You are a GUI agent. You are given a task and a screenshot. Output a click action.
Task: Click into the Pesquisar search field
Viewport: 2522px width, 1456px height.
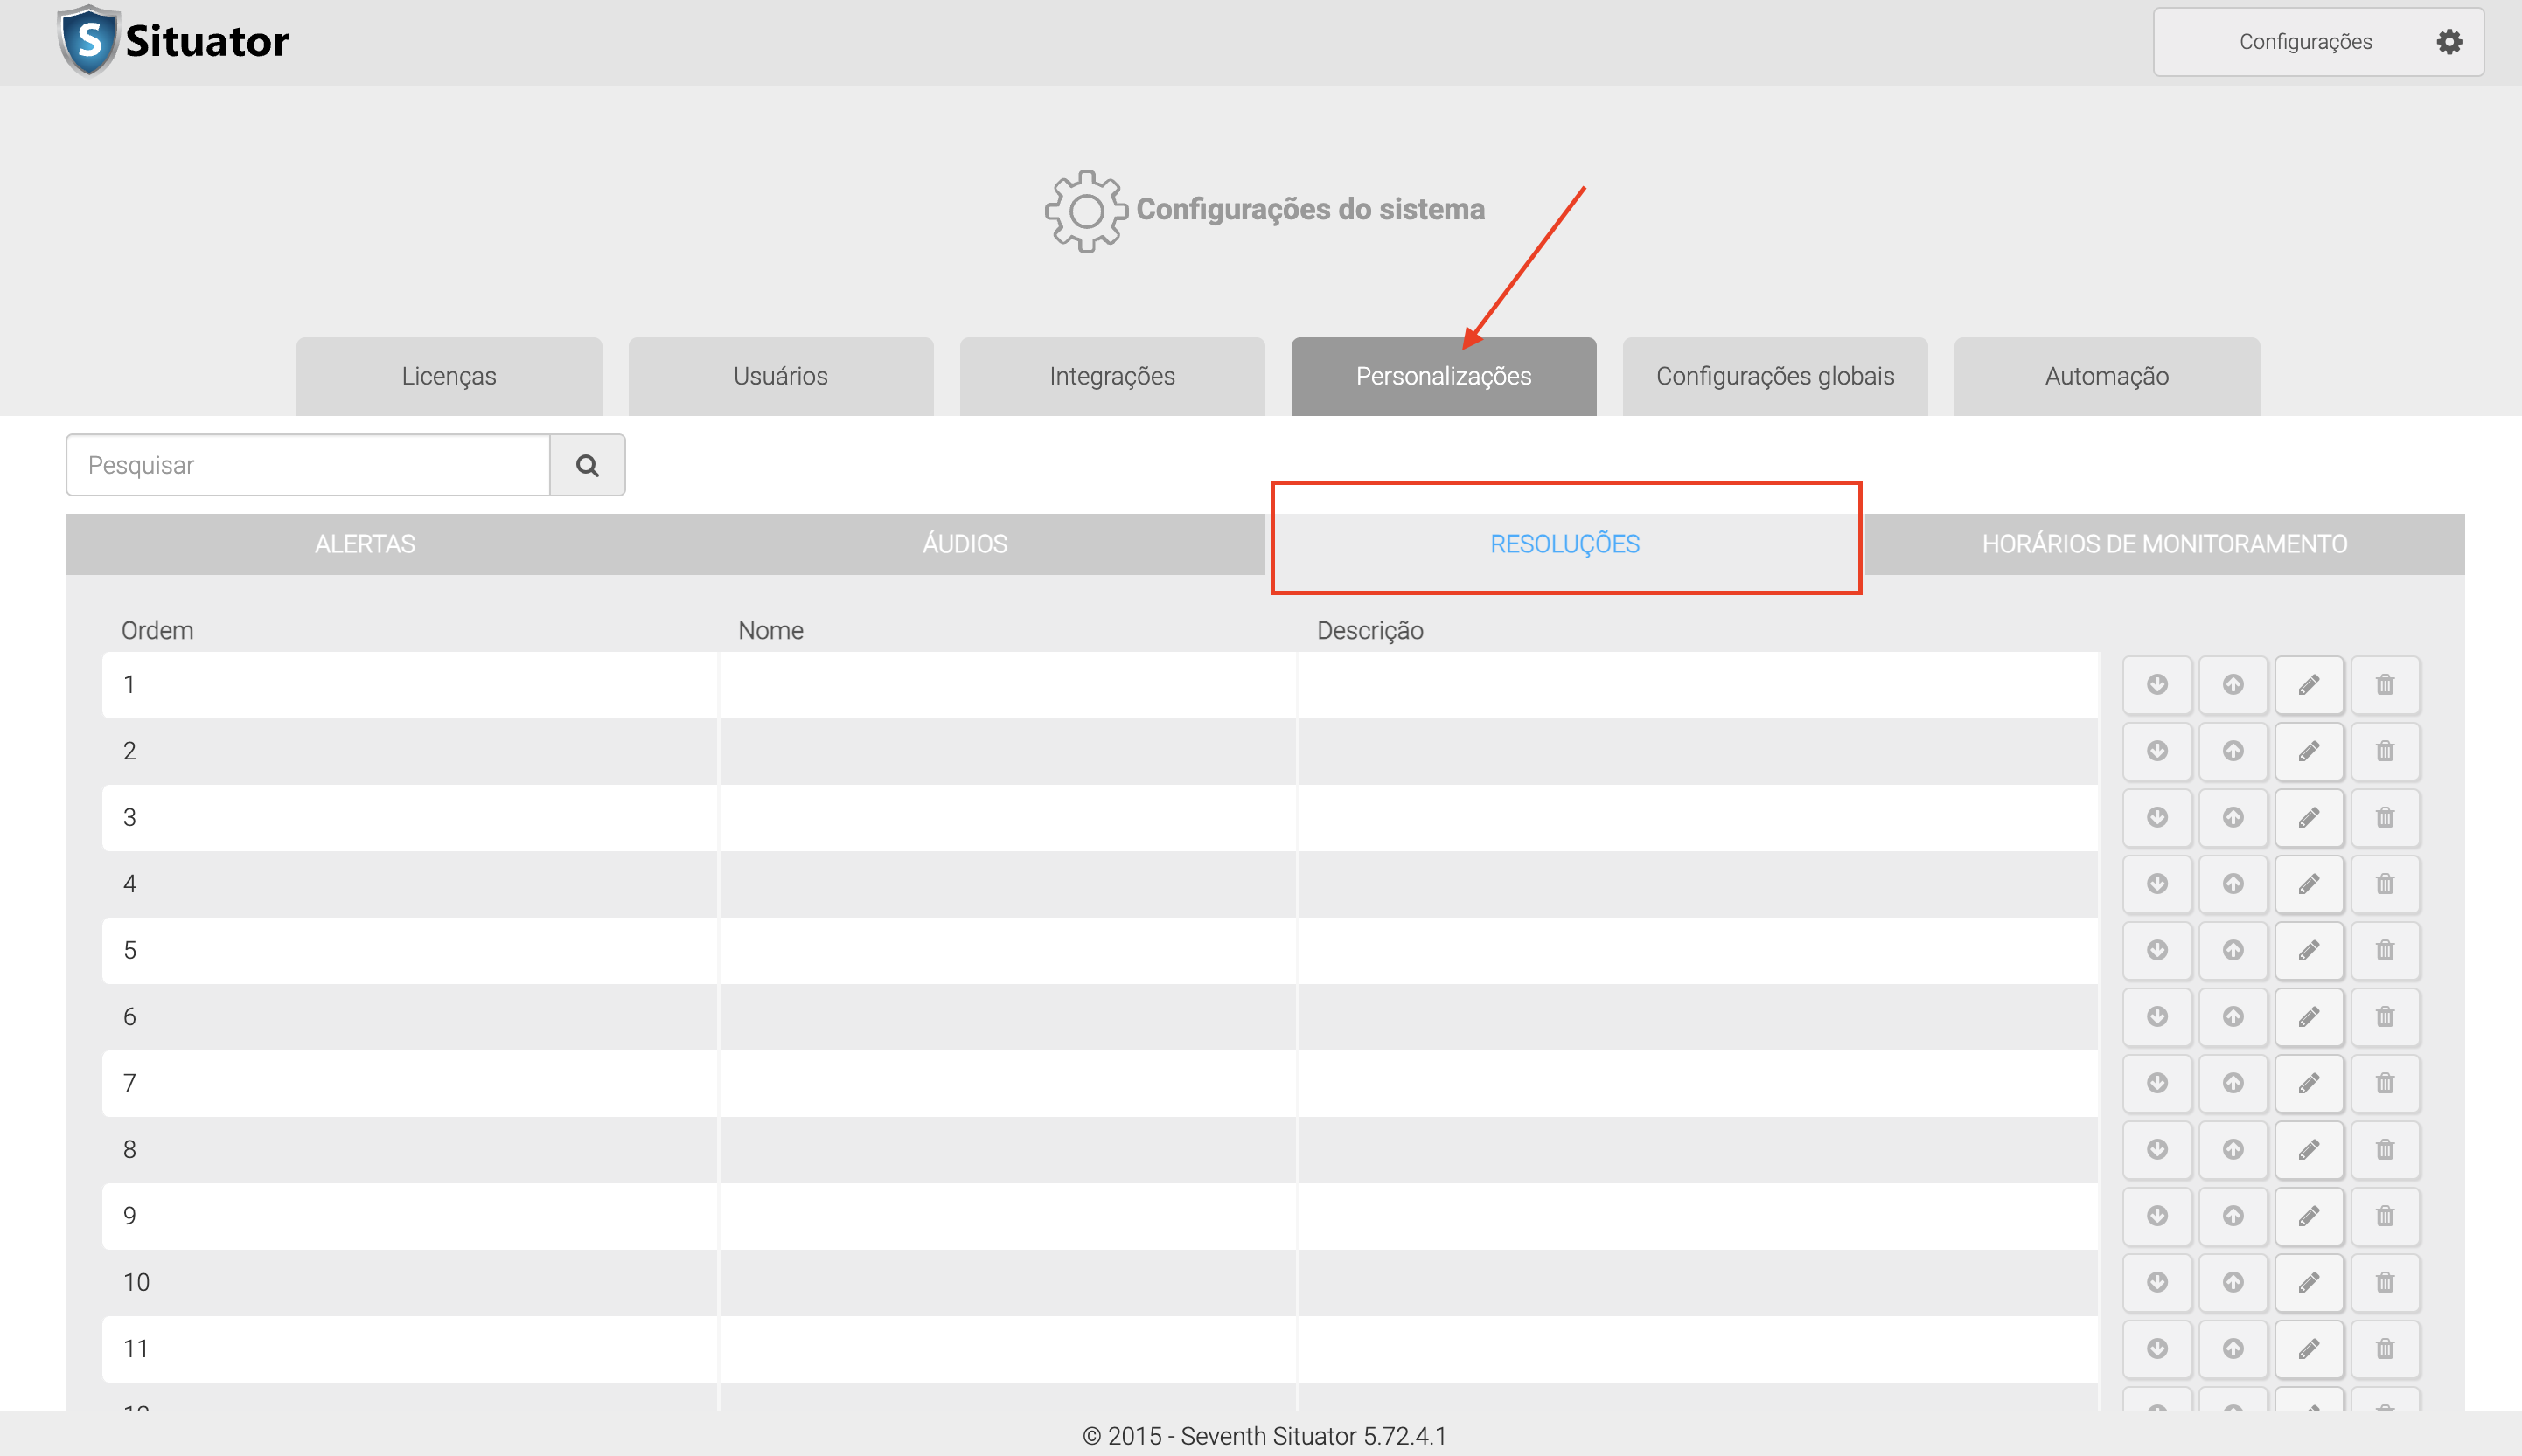[x=308, y=465]
